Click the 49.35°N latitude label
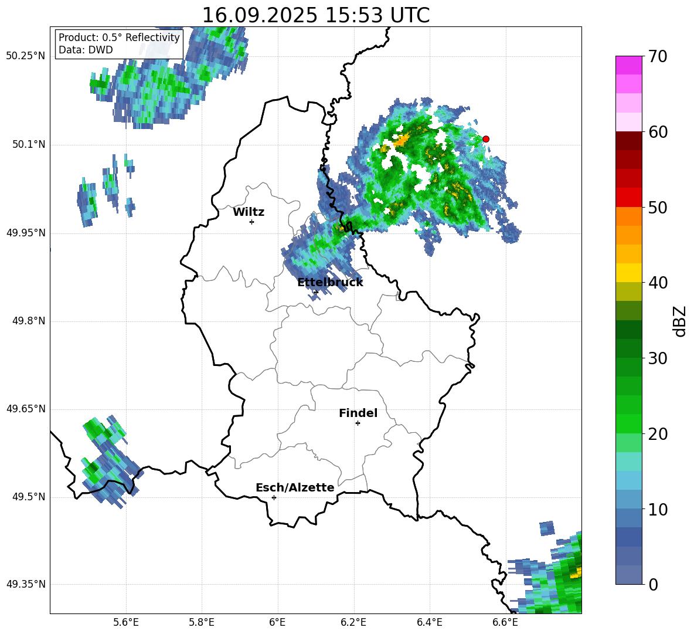This screenshot has height=634, width=694. coord(26,584)
